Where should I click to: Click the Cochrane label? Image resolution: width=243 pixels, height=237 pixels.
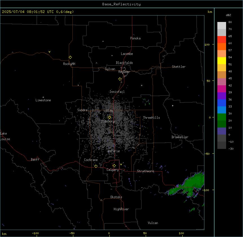click(91, 160)
